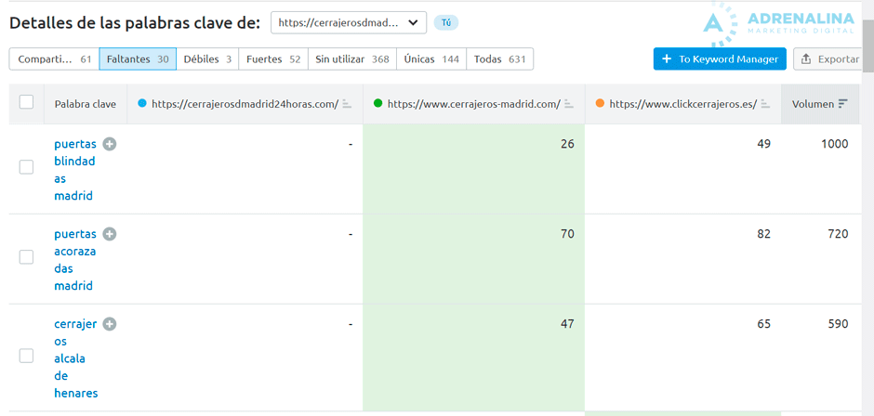Viewport: 874px width, 416px height.
Task: Click the Palabra clave column header
Action: (x=86, y=104)
